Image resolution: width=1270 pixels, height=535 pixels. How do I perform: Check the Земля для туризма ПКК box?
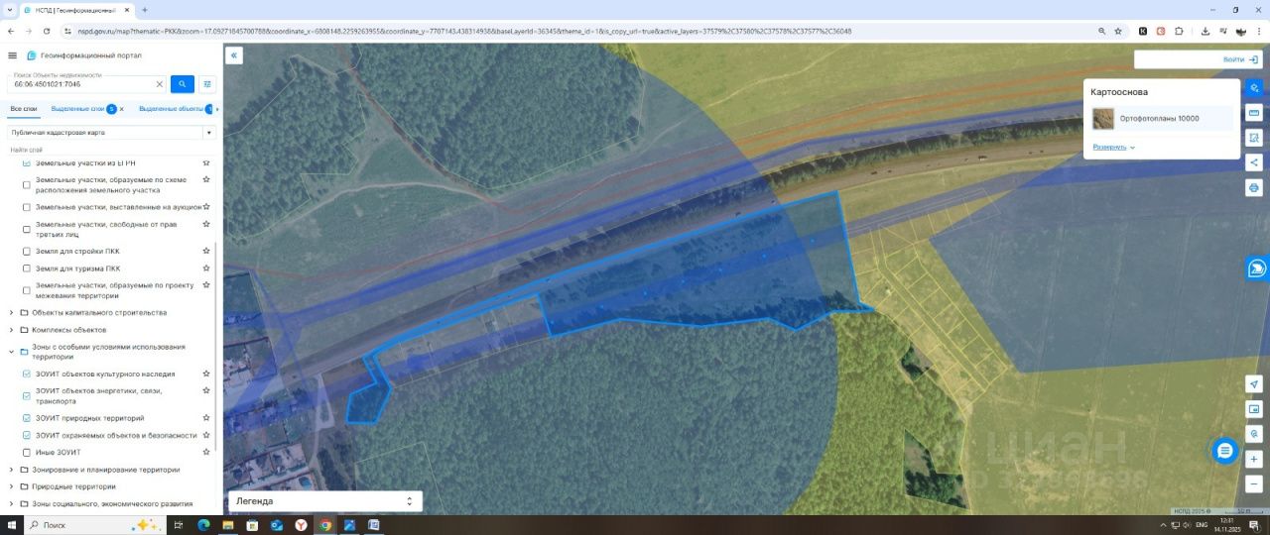[27, 268]
